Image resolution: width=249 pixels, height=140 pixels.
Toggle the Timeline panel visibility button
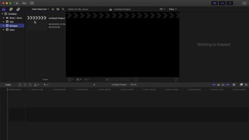(x=222, y=3)
